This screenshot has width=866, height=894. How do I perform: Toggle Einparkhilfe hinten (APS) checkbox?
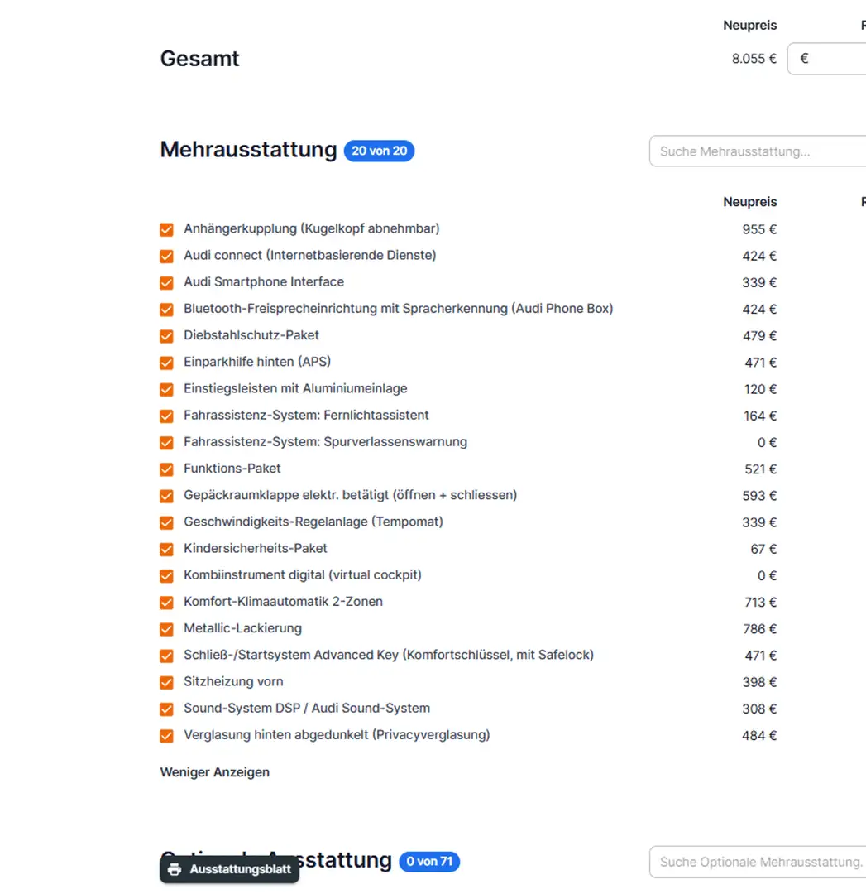[x=167, y=363]
